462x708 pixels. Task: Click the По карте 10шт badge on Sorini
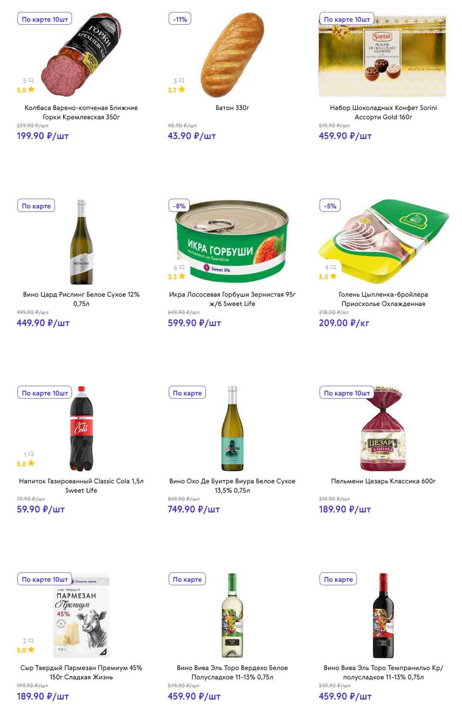click(x=347, y=19)
